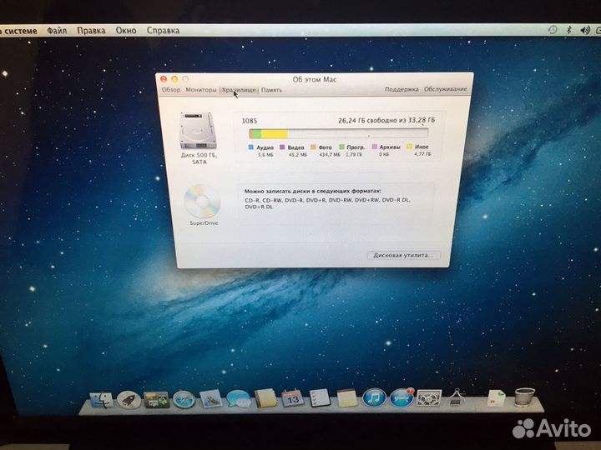Launch Launchpad rocket icon in Dock
The height and width of the screenshot is (450, 601).
[129, 399]
